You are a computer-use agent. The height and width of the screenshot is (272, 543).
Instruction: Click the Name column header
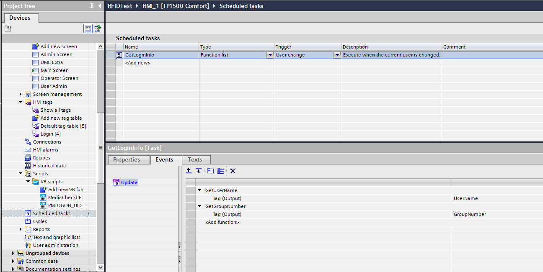click(x=161, y=47)
